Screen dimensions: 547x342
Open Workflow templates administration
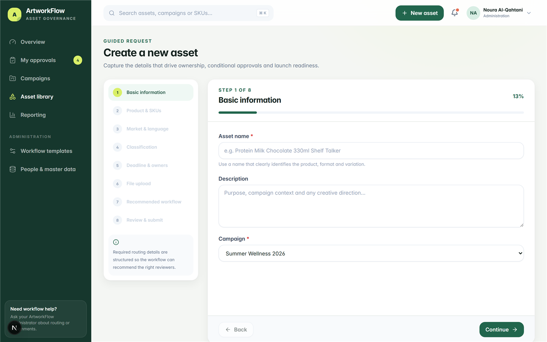coord(46,151)
